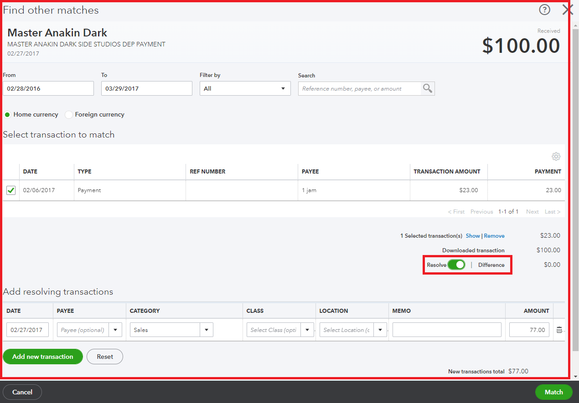Click the vertical scrollbar on the right
The image size is (579, 403).
pyautogui.click(x=574, y=182)
